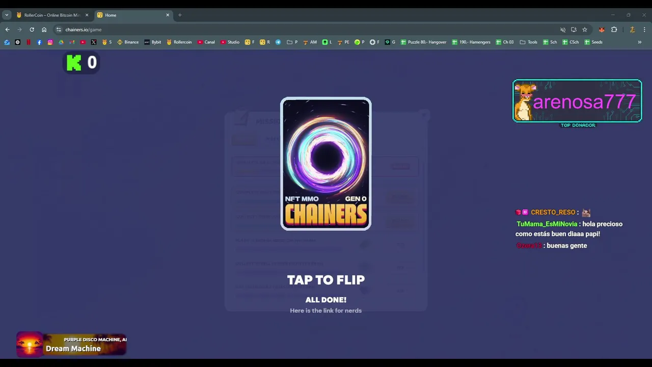
Task: Open the 190.- Hamengers sheet bookmark
Action: pyautogui.click(x=471, y=42)
